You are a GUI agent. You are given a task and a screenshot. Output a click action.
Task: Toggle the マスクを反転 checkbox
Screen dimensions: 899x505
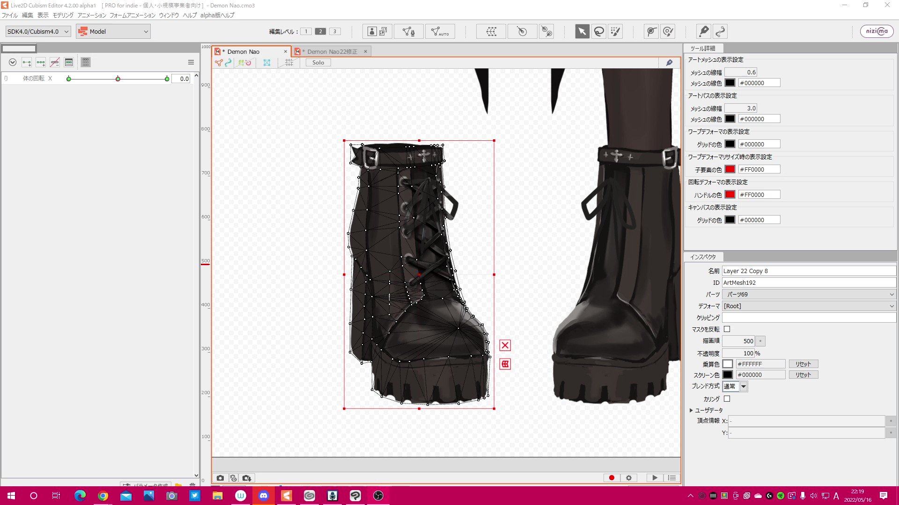pos(727,329)
